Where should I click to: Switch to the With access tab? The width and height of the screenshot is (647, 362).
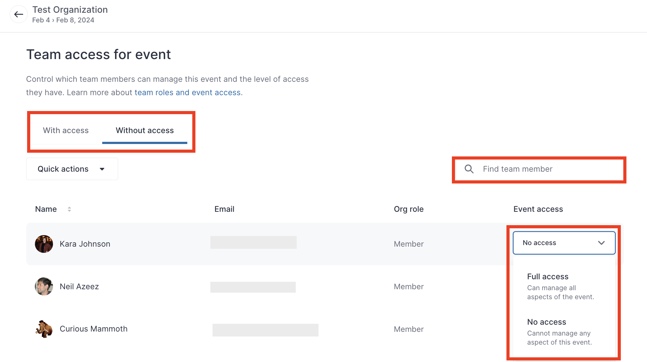point(66,130)
